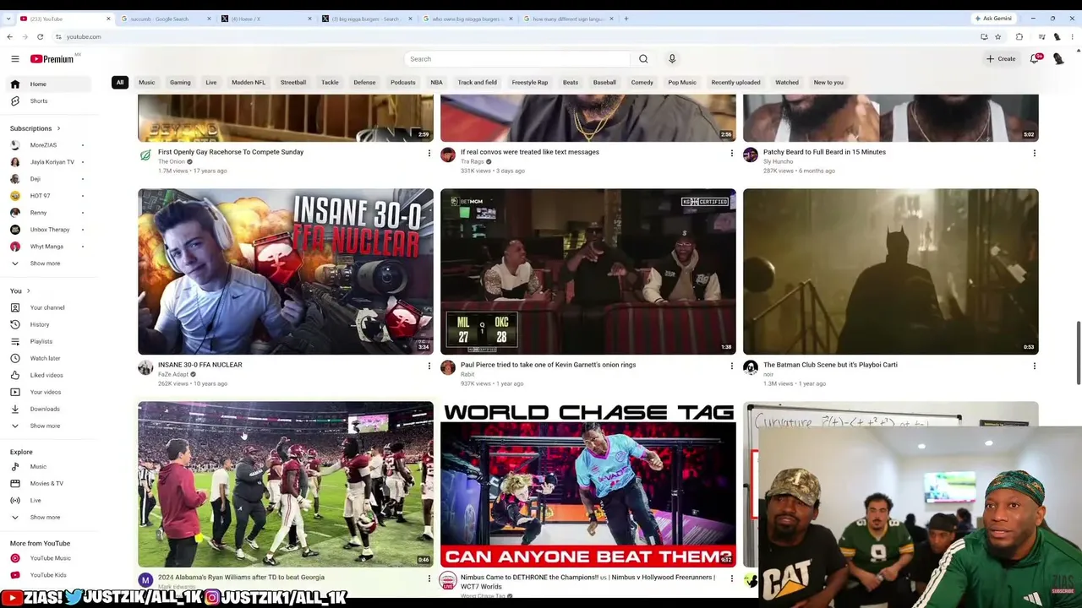Click the YouTube Premium logo
This screenshot has width=1082, height=608.
(52, 59)
